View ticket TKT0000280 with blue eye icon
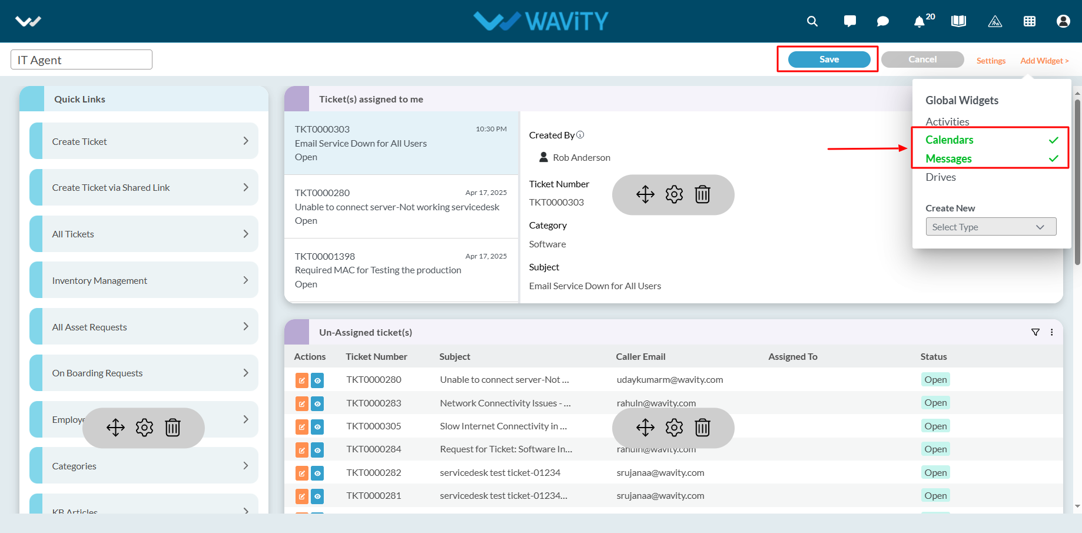 pyautogui.click(x=317, y=380)
